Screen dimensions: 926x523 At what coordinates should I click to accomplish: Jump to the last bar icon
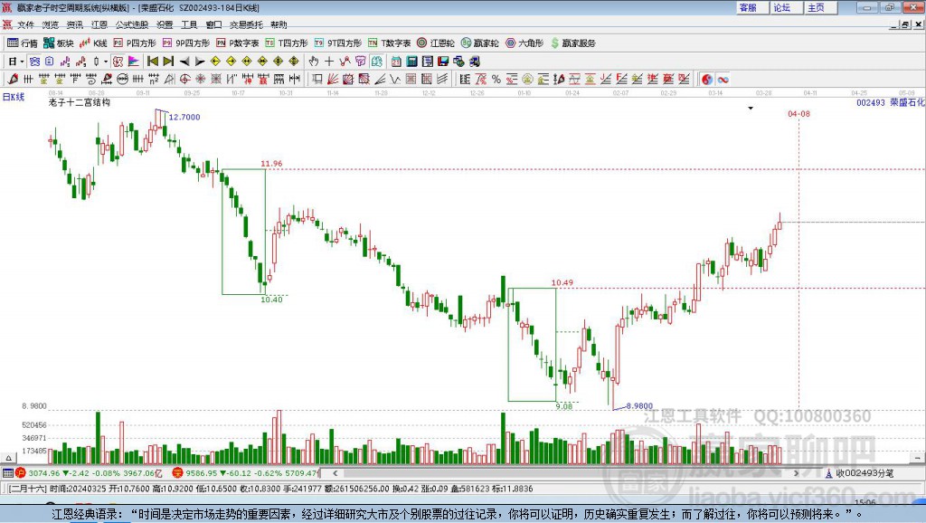pos(168,62)
